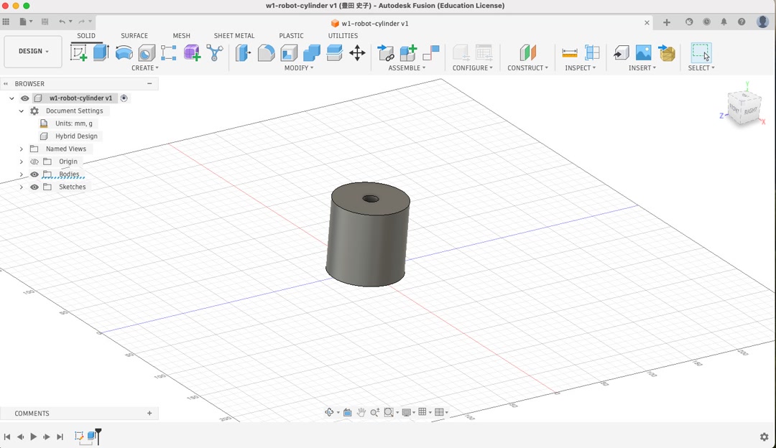Open the Modify dropdown menu
The width and height of the screenshot is (776, 448).
click(x=297, y=67)
